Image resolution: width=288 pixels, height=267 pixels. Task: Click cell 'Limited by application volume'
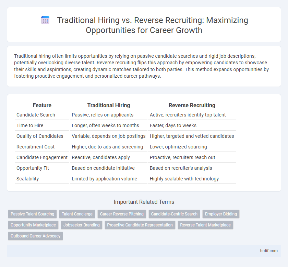(x=109, y=179)
